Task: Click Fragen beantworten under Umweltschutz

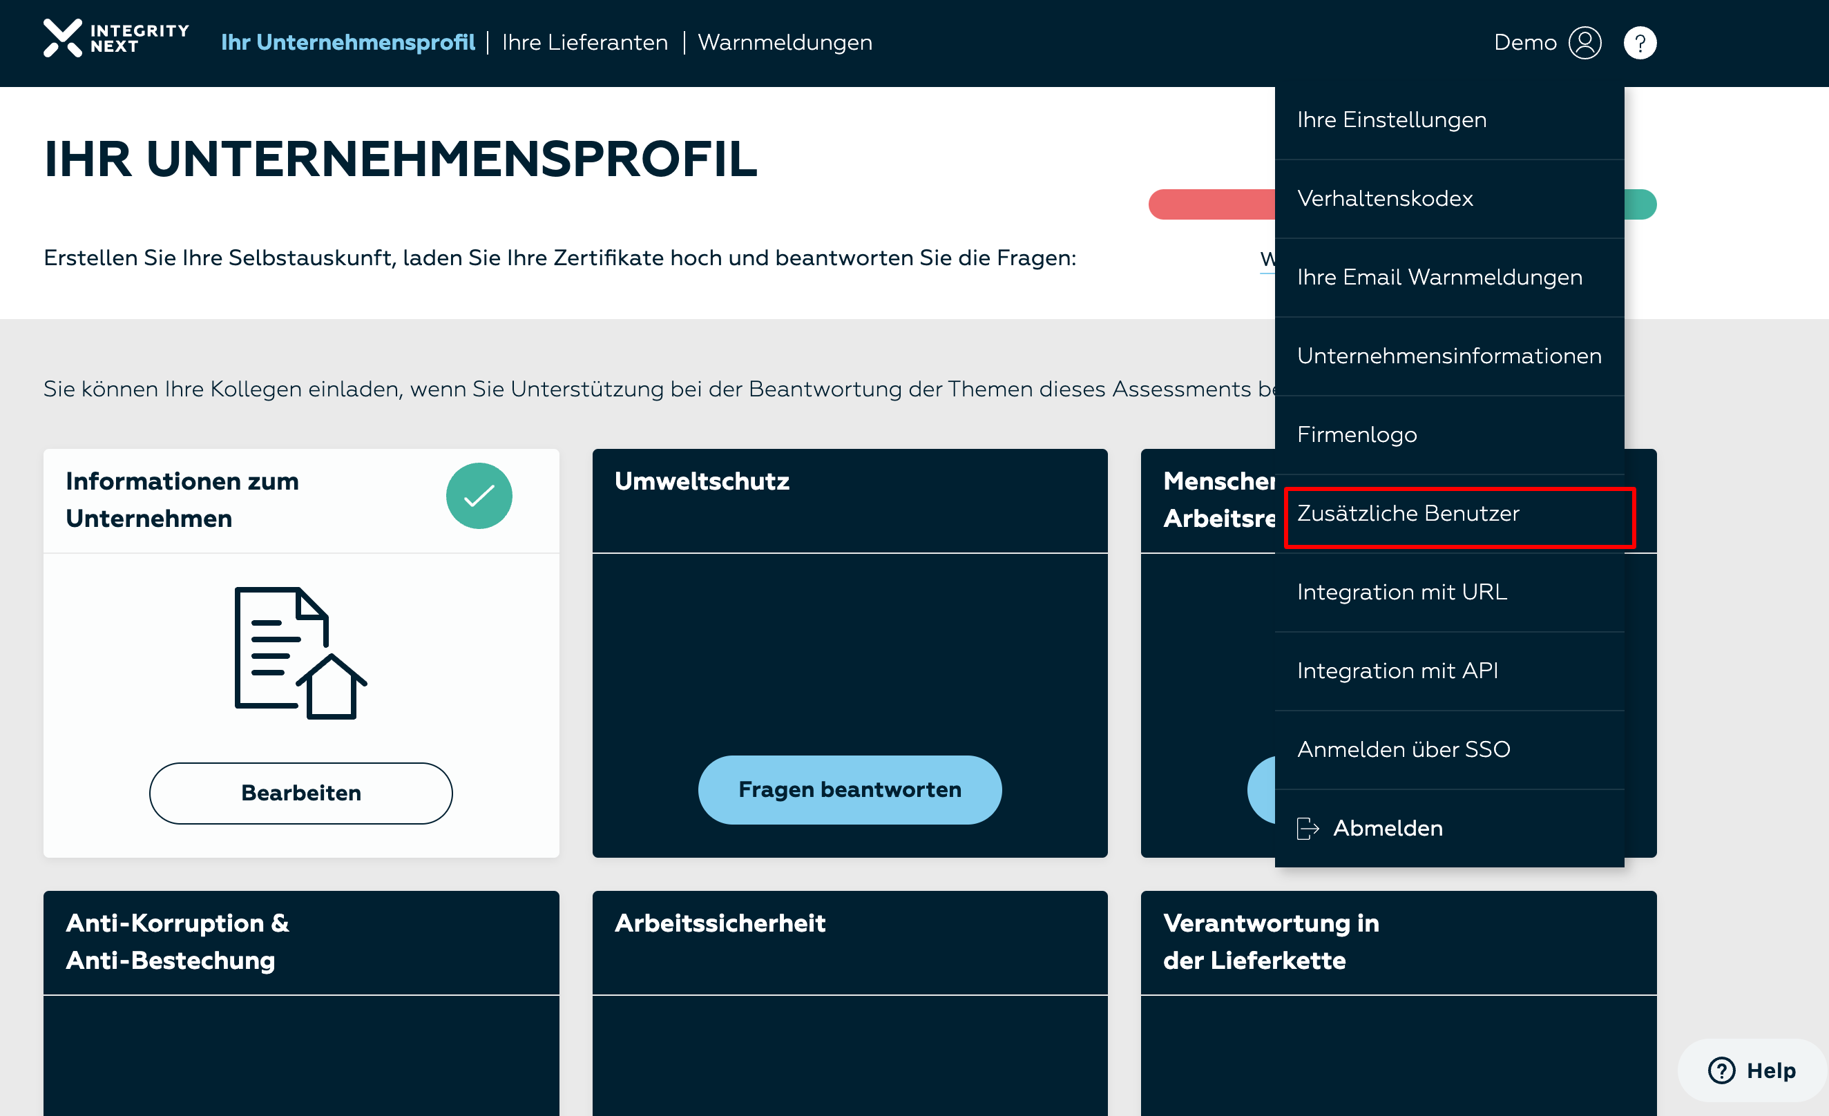Action: [849, 789]
